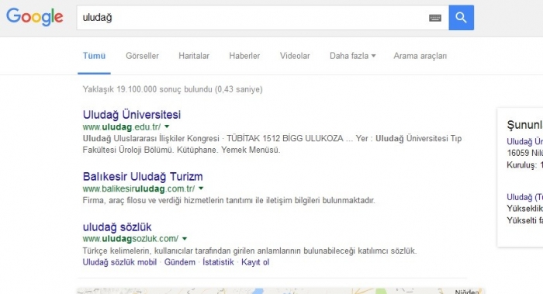The image size is (543, 294).
Task: Open the Balıkesir Uludağ Turizm result
Action: coord(143,177)
